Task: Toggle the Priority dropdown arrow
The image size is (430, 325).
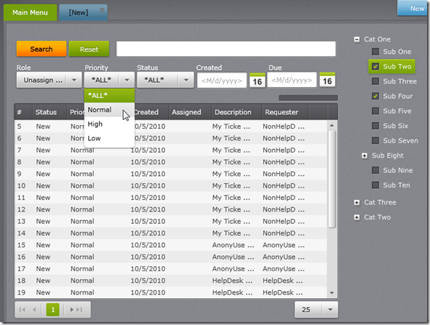Action: [127, 80]
